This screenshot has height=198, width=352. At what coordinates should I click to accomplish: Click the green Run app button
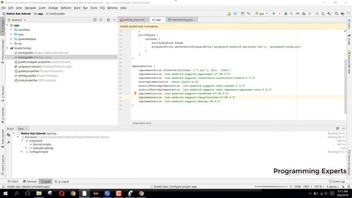coord(274,14)
